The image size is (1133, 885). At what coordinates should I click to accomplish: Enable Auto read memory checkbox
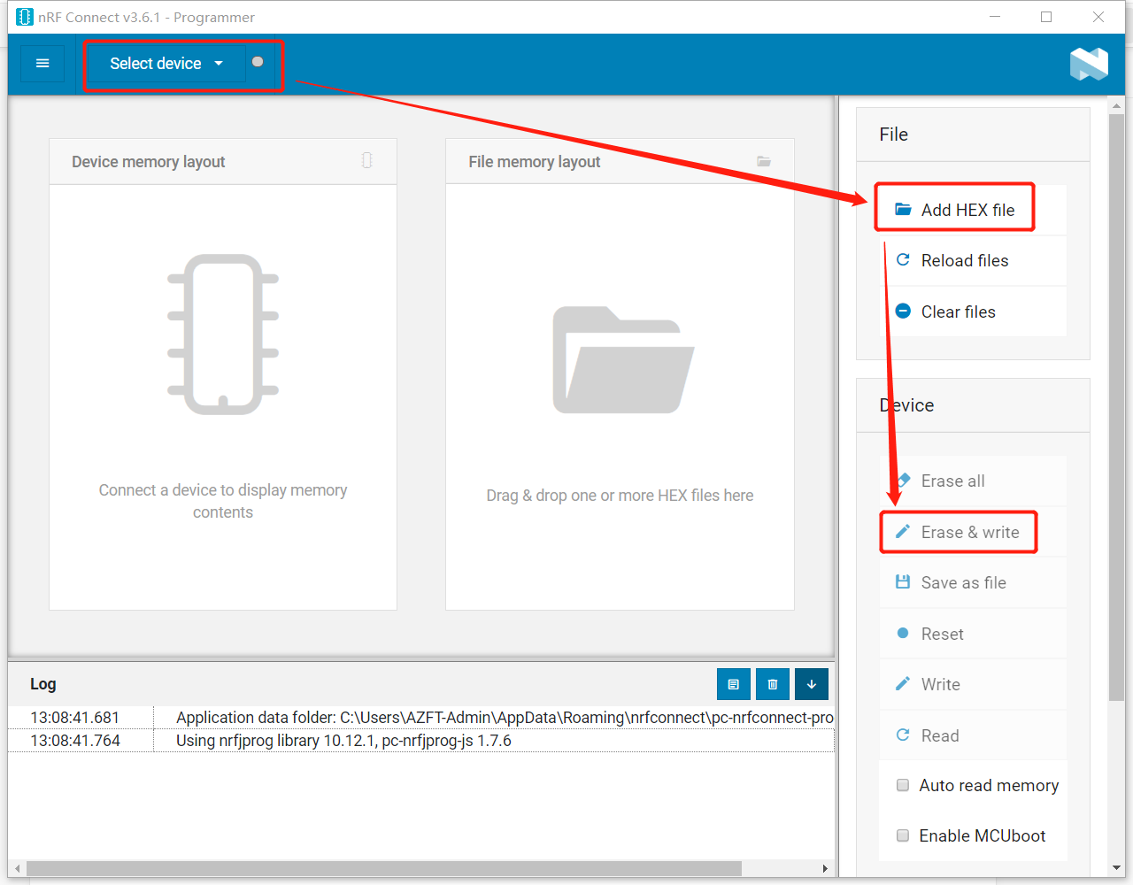coord(903,785)
